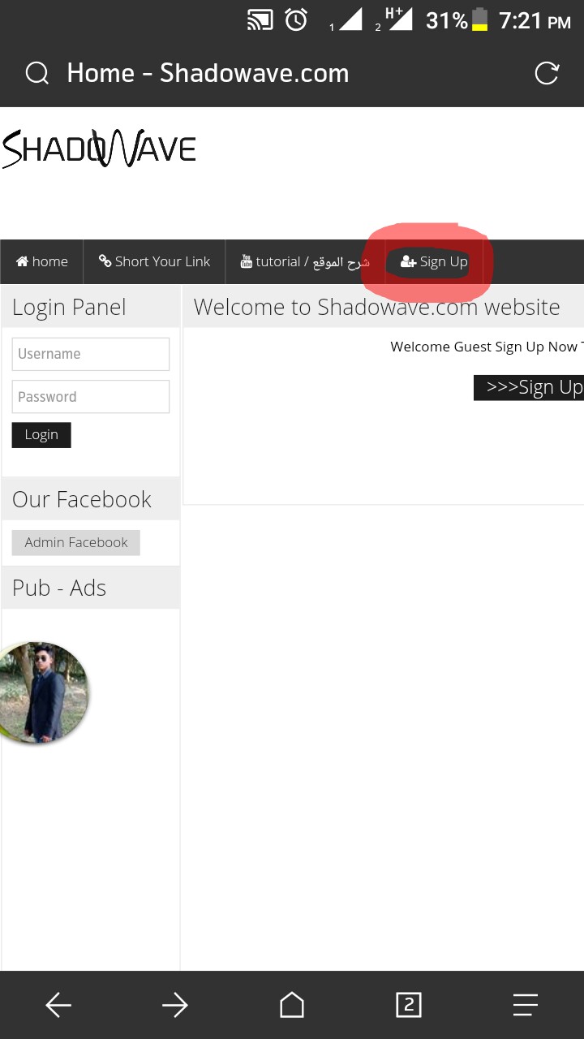Tap the search icon in address bar
Viewport: 584px width, 1039px height.
coord(37,74)
